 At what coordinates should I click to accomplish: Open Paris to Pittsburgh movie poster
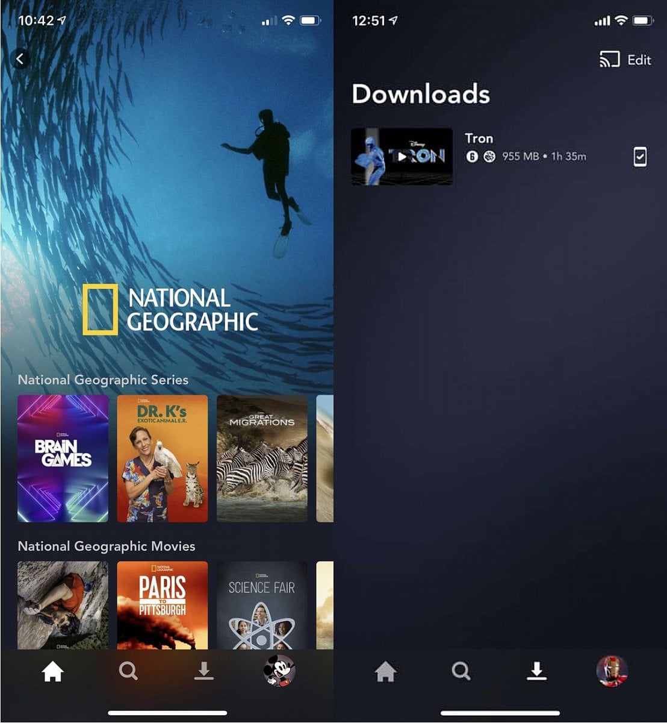(x=163, y=605)
